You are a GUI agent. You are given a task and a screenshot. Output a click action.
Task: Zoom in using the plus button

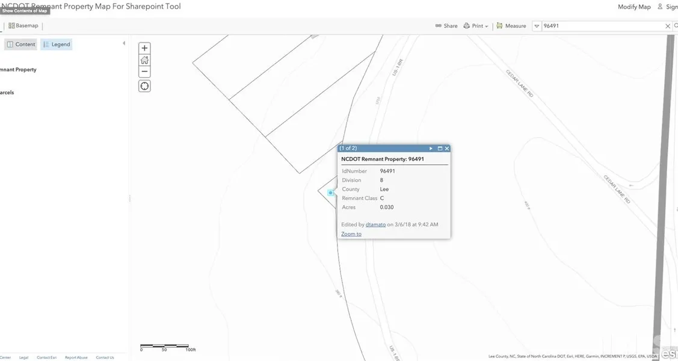(144, 48)
